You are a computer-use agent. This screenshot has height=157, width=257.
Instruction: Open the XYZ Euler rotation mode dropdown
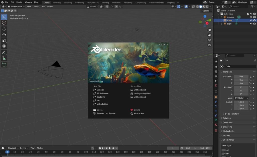click(241, 98)
